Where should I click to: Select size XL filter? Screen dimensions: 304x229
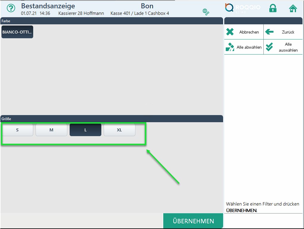(x=119, y=130)
